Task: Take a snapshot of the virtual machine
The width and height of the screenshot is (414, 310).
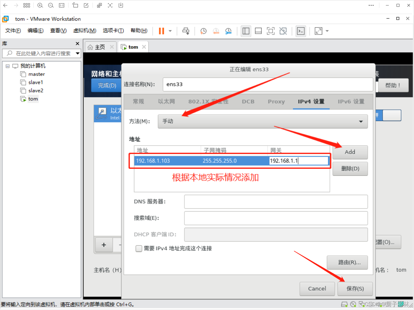Action: click(x=203, y=31)
